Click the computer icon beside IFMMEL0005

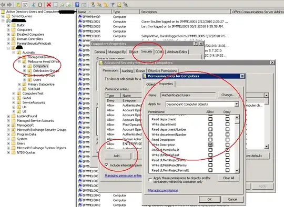[80, 36]
